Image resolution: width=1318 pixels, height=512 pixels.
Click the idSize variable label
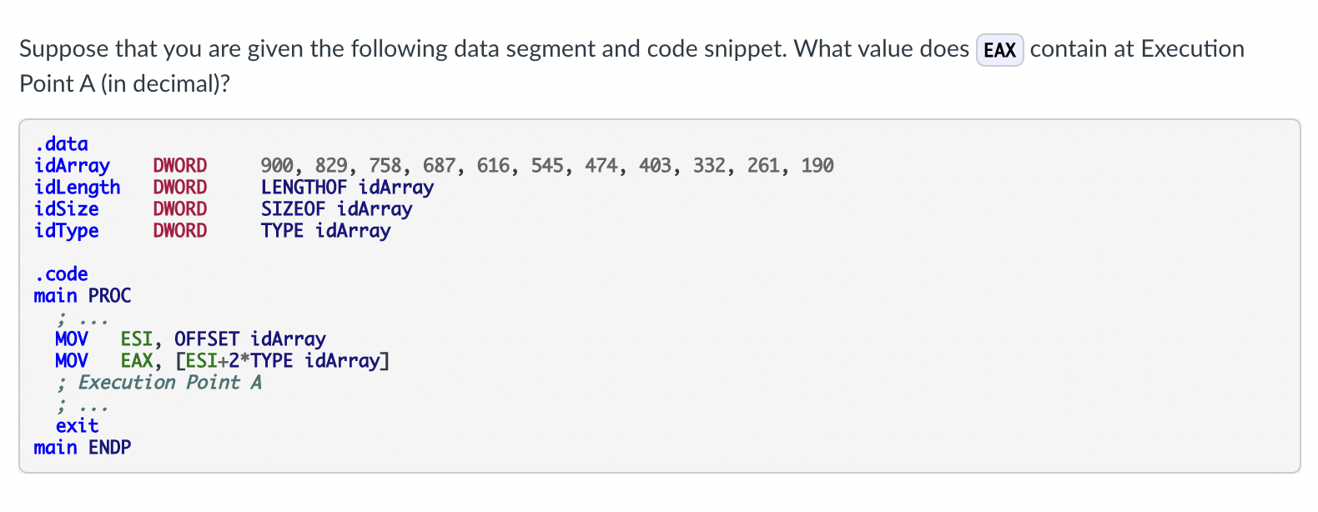(x=66, y=209)
